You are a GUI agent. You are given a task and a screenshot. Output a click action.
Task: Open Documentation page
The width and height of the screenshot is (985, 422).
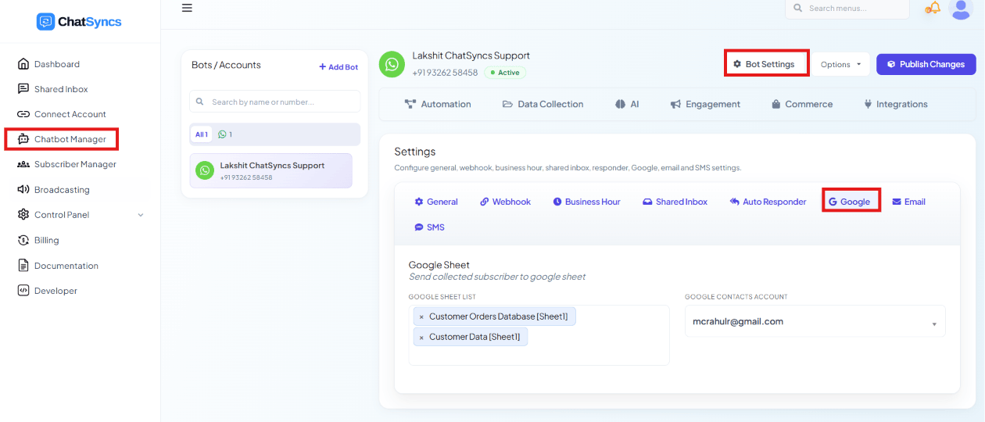point(66,266)
